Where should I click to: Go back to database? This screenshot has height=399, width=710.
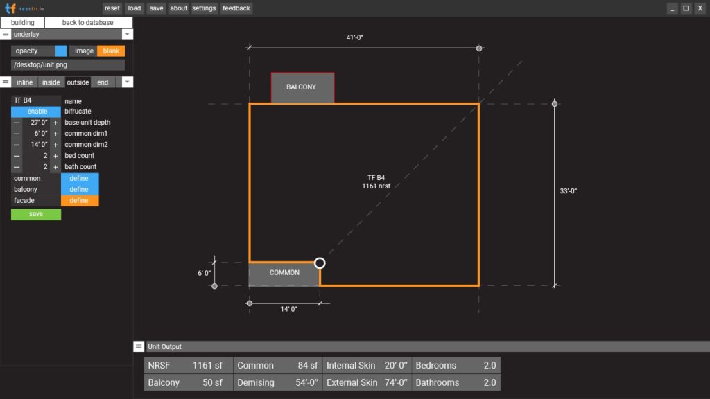pyautogui.click(x=88, y=23)
